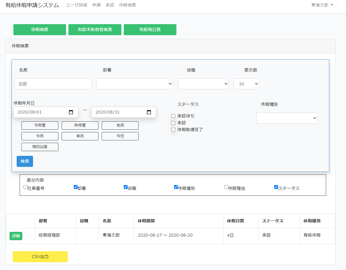Select 休暇検索 in the top navbar
The image size is (346, 270).
click(x=127, y=5)
